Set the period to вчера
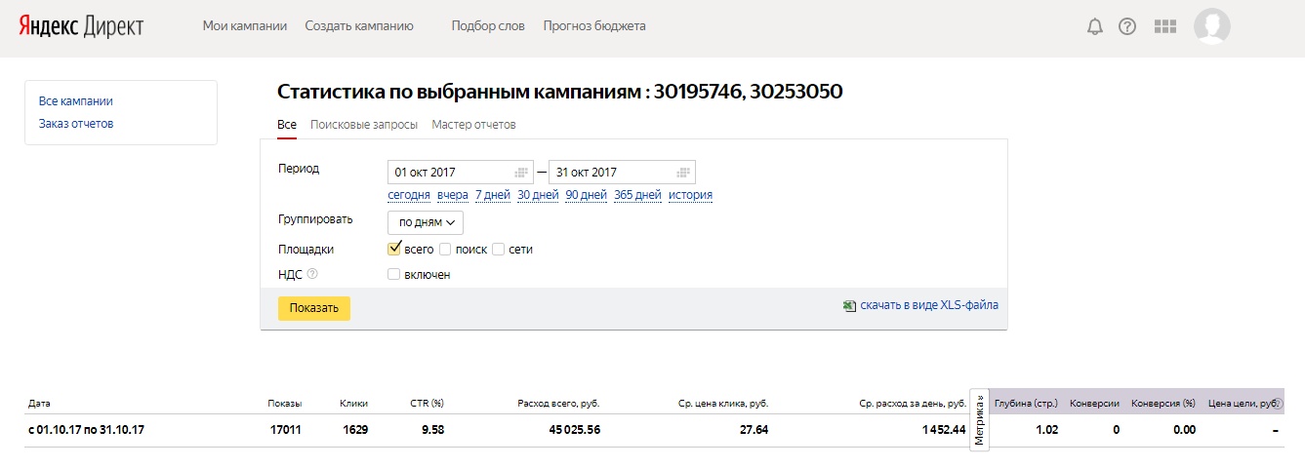Screen dimensions: 1305x468 pos(453,195)
